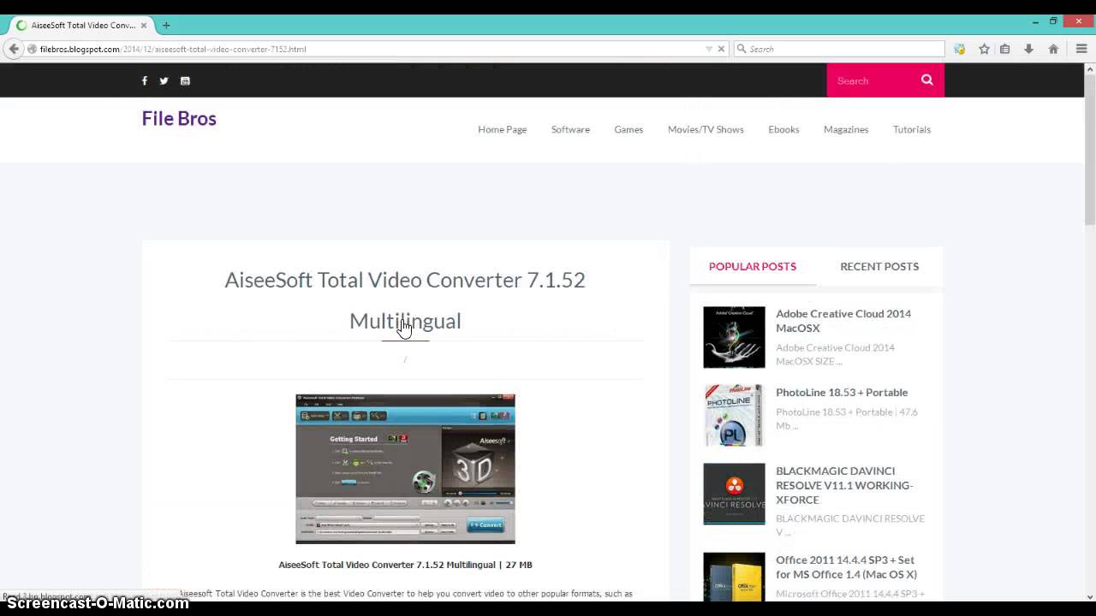
Task: Click the AiseeSoft converter screenshot image
Action: [405, 469]
